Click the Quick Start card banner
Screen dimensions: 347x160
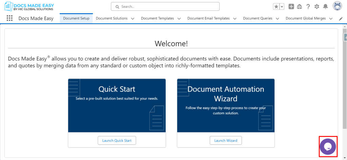click(117, 106)
